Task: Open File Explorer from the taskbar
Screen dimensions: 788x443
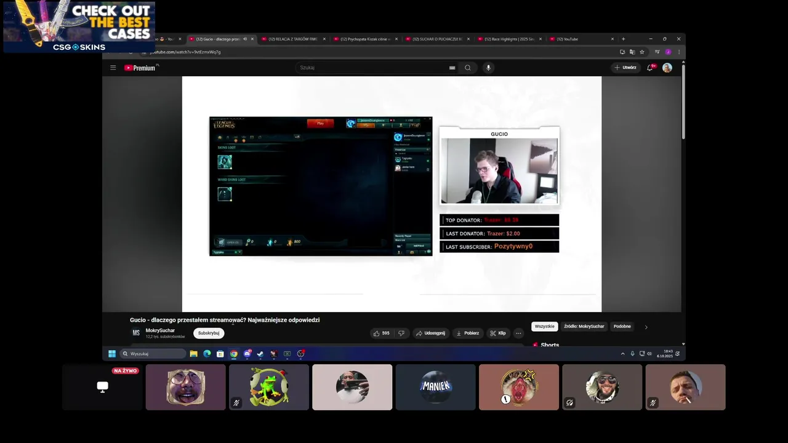Action: pos(193,354)
